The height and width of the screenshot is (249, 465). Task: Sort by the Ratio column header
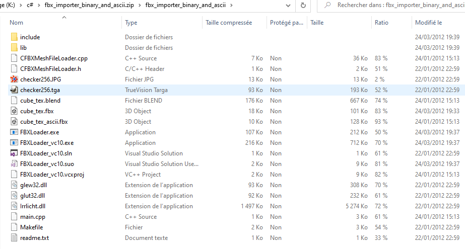pyautogui.click(x=381, y=23)
